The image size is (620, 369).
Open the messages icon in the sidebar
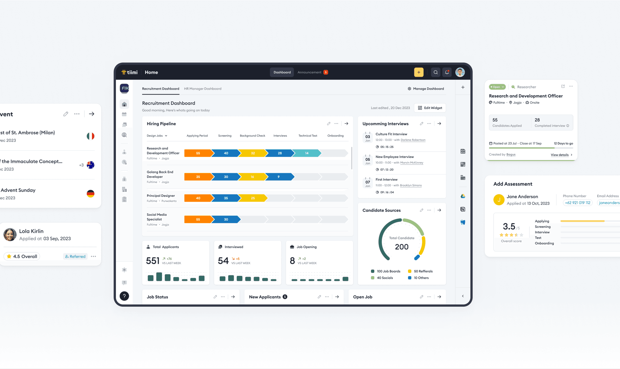[x=124, y=124]
